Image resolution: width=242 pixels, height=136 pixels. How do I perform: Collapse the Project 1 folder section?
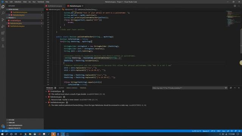(x=25, y=18)
